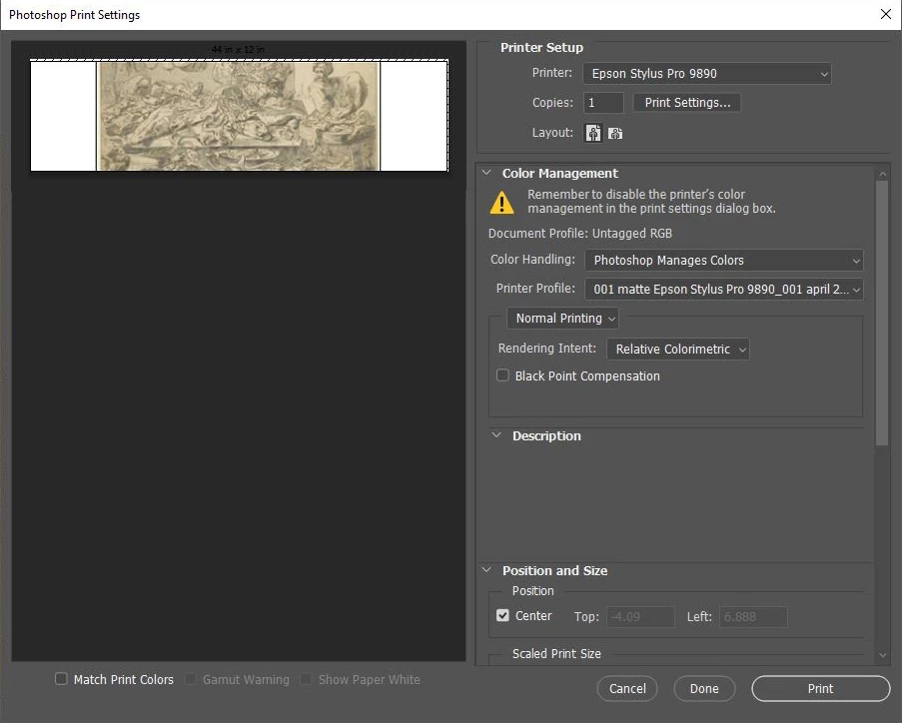Click the Done button
This screenshot has width=902, height=723.
coord(704,688)
